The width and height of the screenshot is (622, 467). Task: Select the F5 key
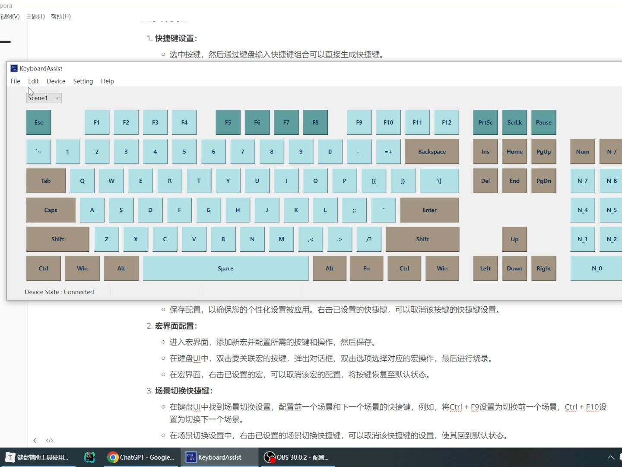coord(228,122)
